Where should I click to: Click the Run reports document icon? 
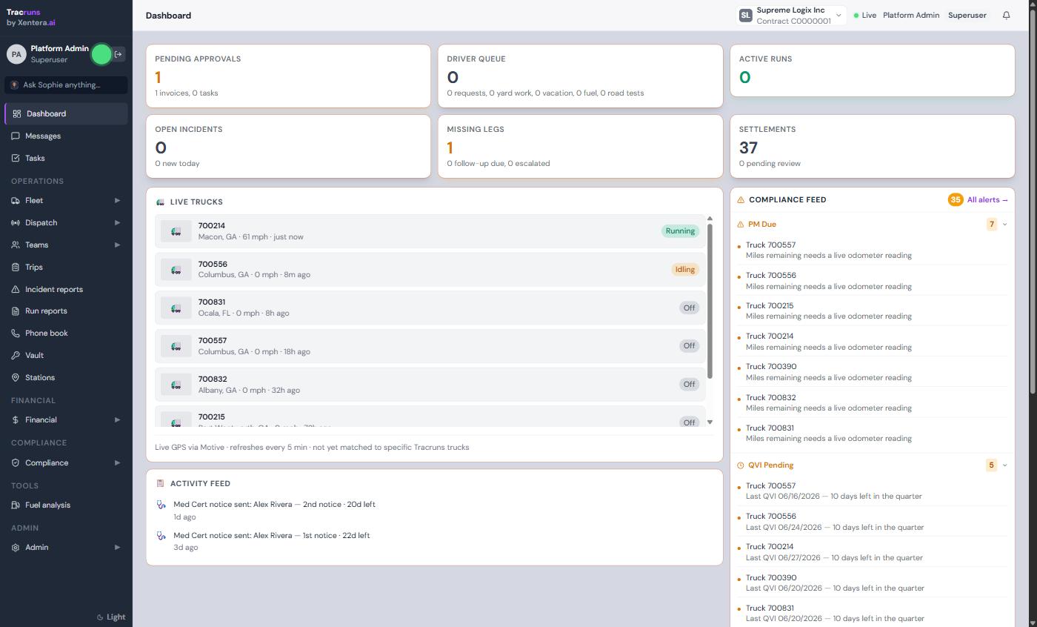(16, 311)
